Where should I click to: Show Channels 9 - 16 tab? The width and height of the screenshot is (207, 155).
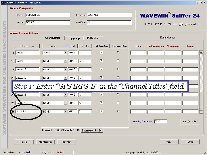[x=70, y=130]
